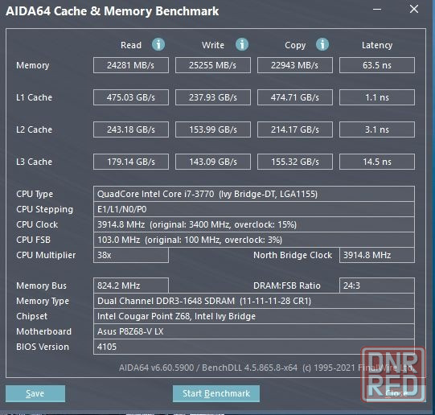Viewport: 435px width, 415px height.
Task: Select L2 Cache Copy 214.17 GB/s
Action: tap(295, 129)
